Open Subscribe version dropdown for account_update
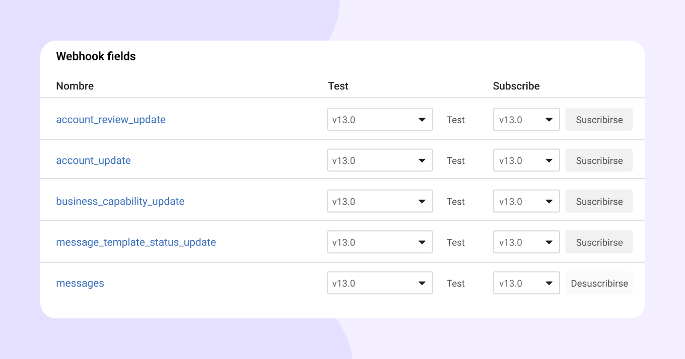The image size is (685, 359). (x=526, y=160)
